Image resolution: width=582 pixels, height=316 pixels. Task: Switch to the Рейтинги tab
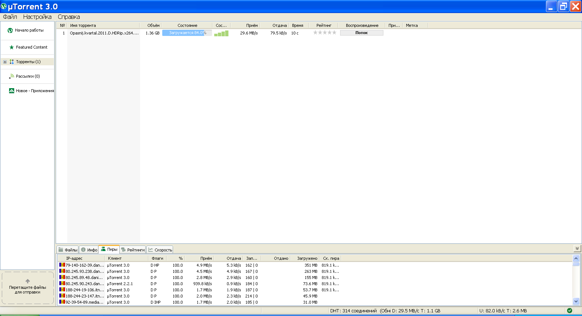click(x=133, y=250)
